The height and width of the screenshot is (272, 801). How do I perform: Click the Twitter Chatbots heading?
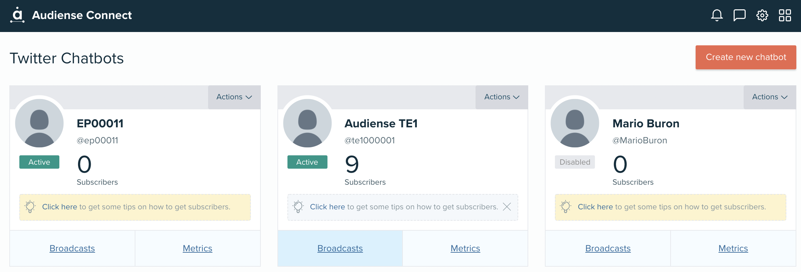67,58
